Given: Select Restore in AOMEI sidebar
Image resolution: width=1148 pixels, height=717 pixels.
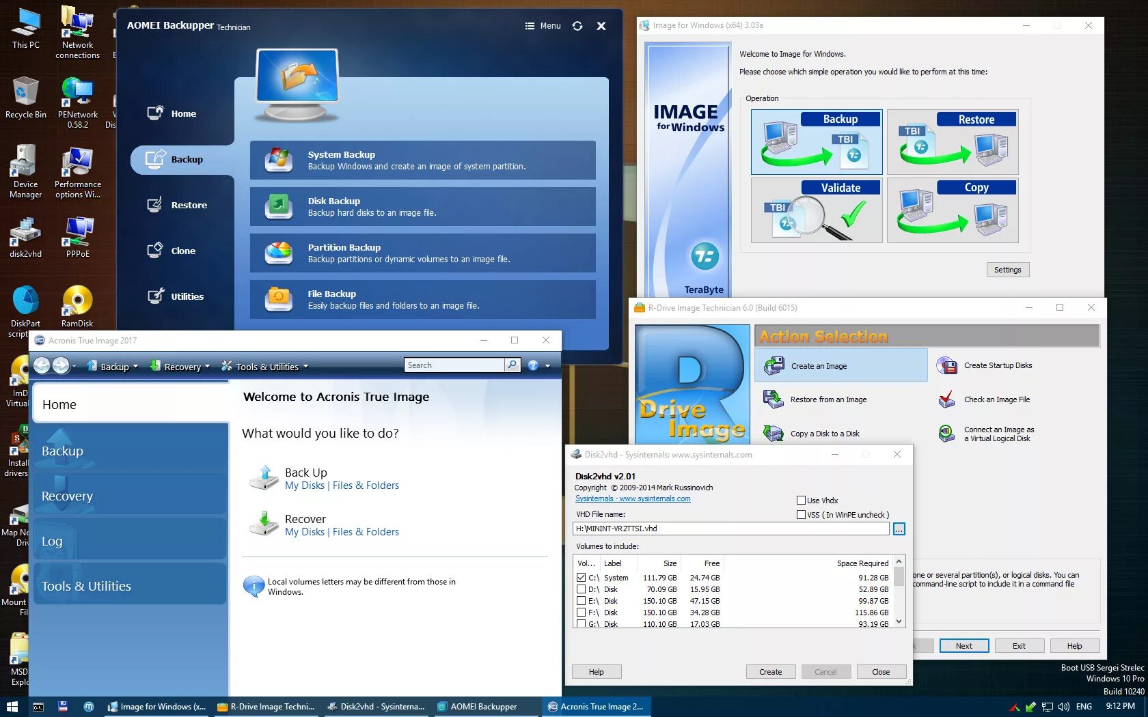Looking at the screenshot, I should (178, 205).
